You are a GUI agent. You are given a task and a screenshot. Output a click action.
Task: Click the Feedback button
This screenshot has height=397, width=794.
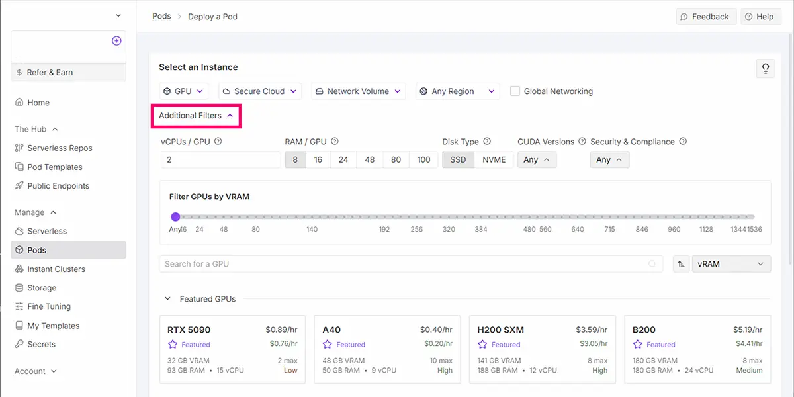(x=705, y=17)
